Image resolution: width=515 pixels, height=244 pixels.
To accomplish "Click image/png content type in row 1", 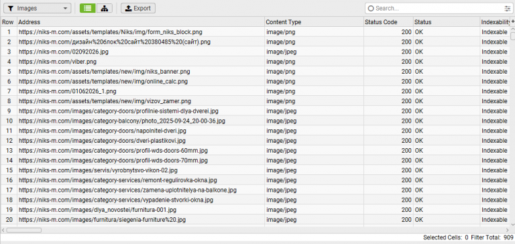I will click(x=281, y=32).
